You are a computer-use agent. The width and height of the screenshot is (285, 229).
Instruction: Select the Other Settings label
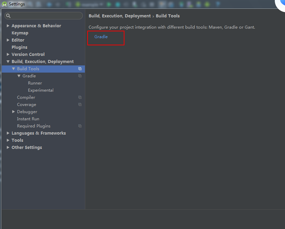click(27, 148)
